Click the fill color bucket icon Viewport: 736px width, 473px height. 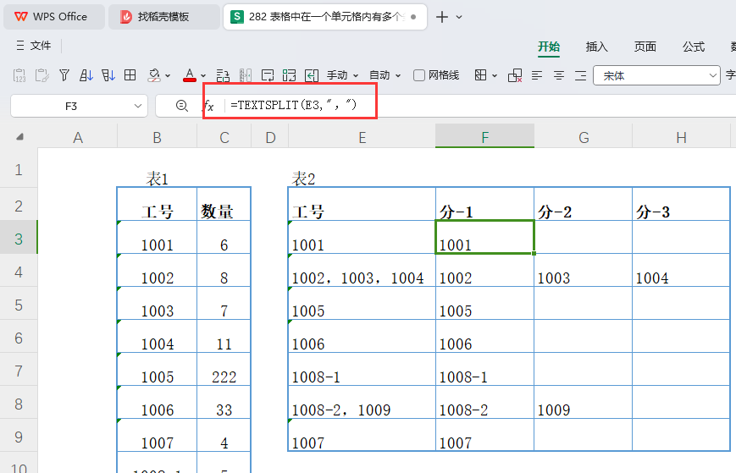click(154, 75)
